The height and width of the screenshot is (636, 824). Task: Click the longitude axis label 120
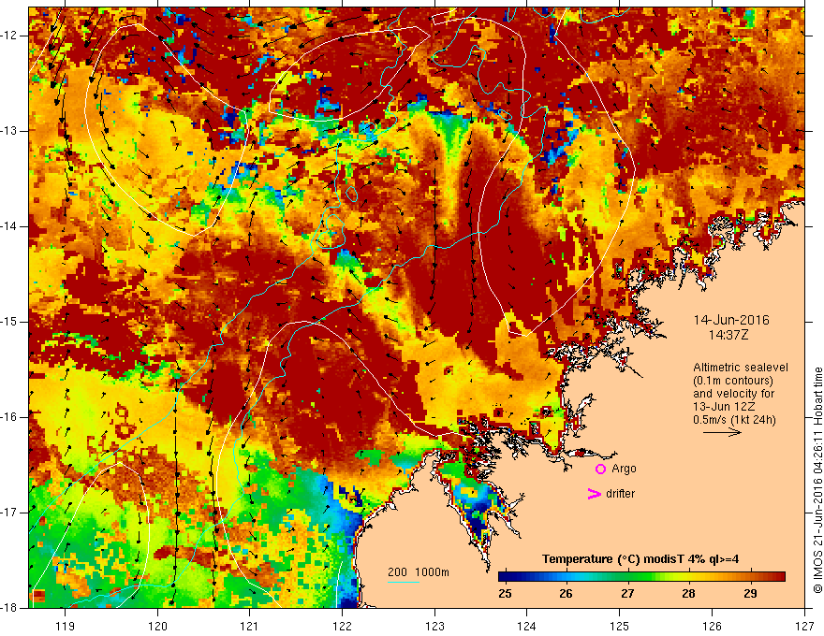(x=157, y=626)
